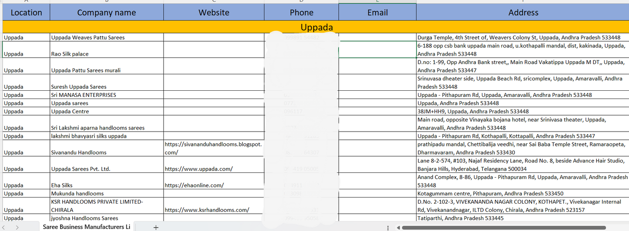The height and width of the screenshot is (231, 629).
Task: Click the horizontal scrollbar thumb
Action: coord(504,228)
